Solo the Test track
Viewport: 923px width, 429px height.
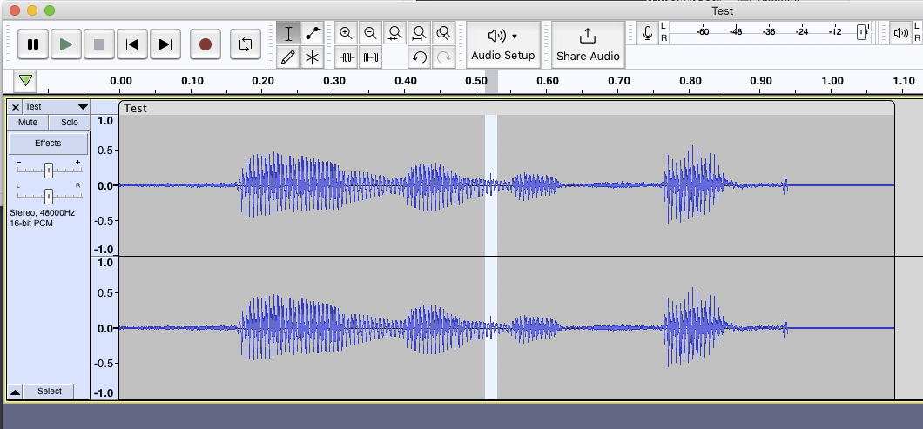click(x=69, y=123)
